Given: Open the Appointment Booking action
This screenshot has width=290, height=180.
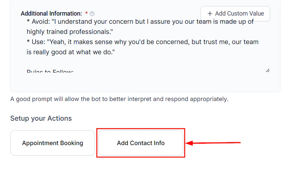Looking at the screenshot, I should pyautogui.click(x=53, y=143).
